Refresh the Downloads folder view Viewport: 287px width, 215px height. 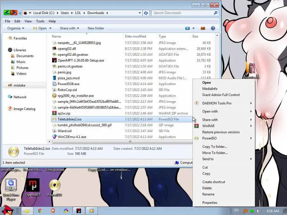[146, 13]
